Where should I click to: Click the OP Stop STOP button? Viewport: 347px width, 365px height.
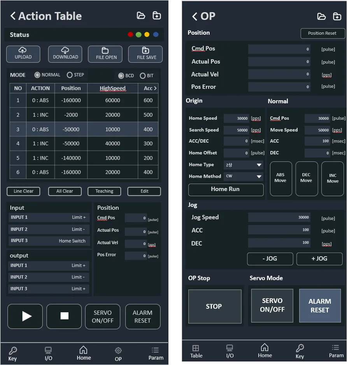coord(215,307)
